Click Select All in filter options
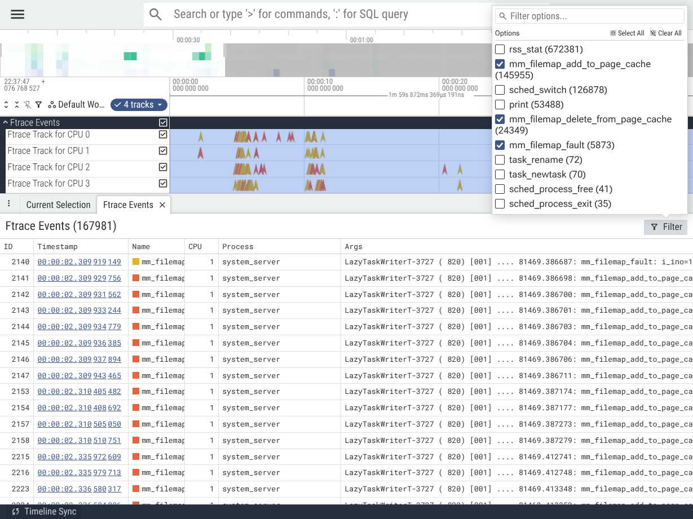Screen dimensions: 693x519 (627, 33)
